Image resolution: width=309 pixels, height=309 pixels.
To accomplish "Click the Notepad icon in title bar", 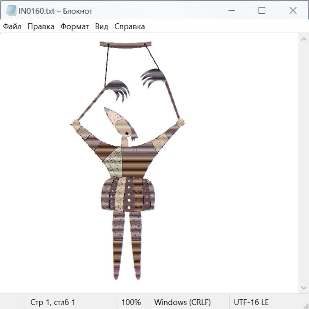I will pyautogui.click(x=11, y=11).
